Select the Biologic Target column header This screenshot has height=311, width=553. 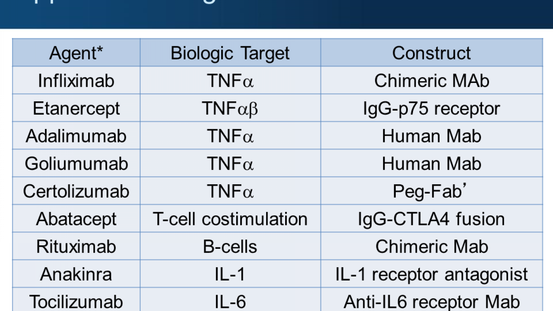230,53
